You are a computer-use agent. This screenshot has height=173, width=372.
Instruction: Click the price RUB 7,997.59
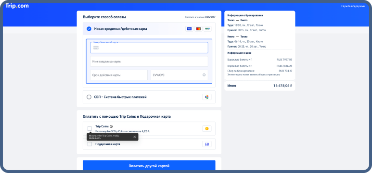point(284,60)
